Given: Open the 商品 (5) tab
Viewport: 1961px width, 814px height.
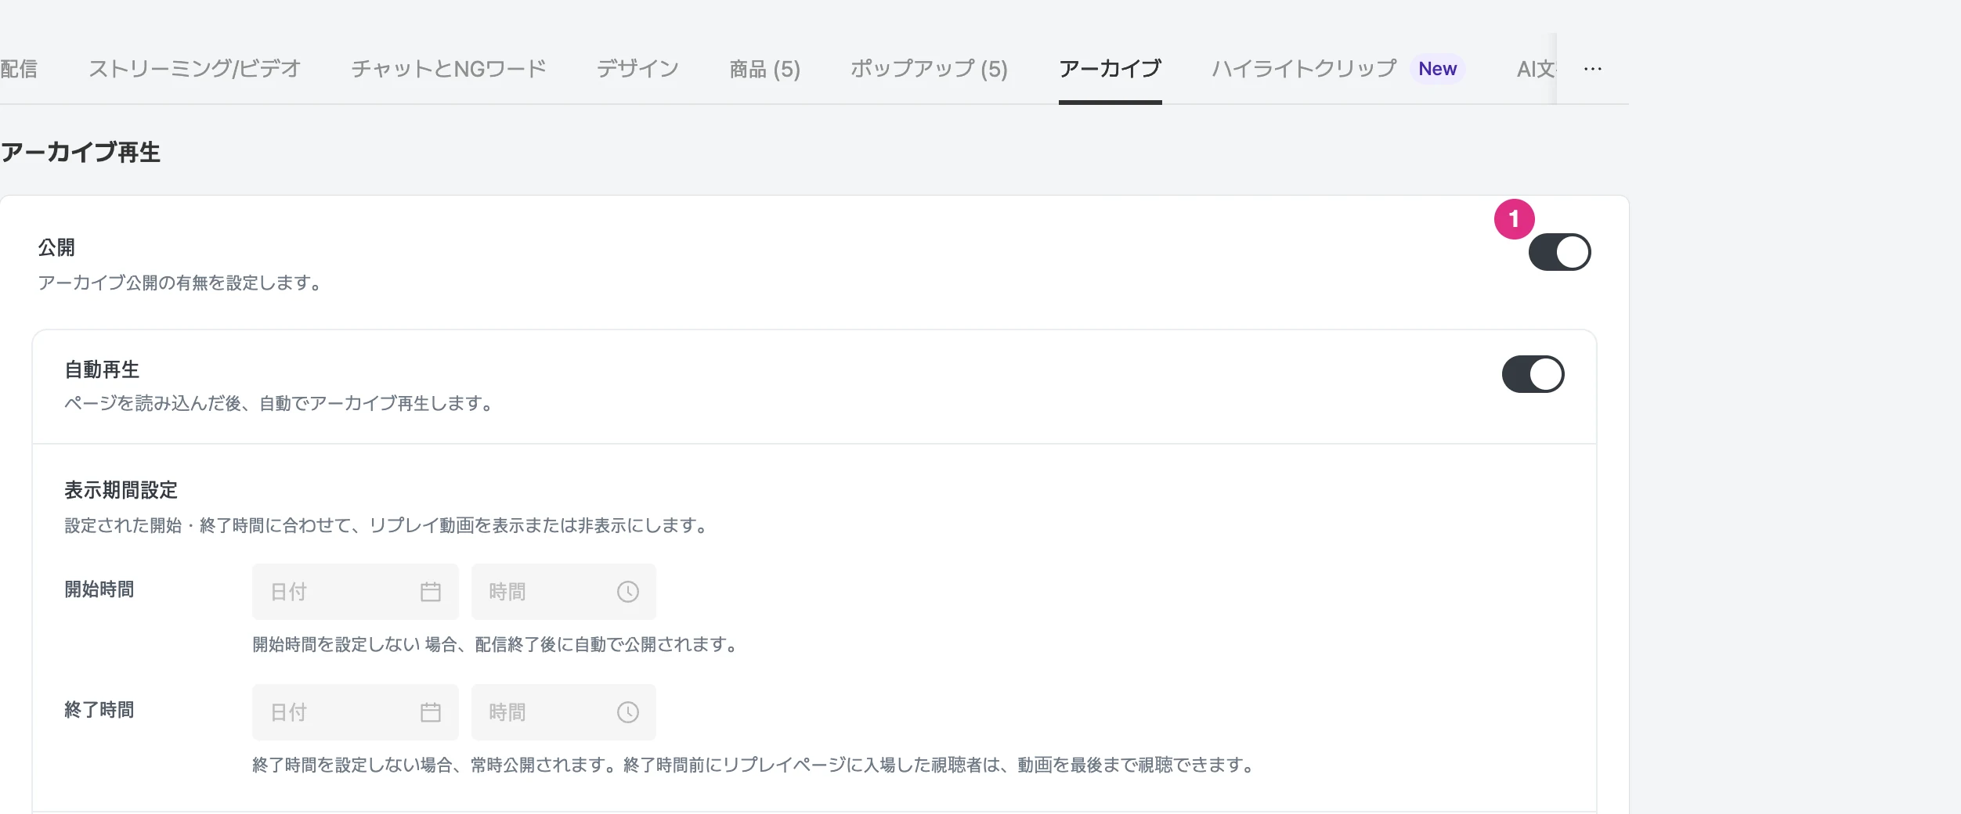Looking at the screenshot, I should (x=764, y=70).
